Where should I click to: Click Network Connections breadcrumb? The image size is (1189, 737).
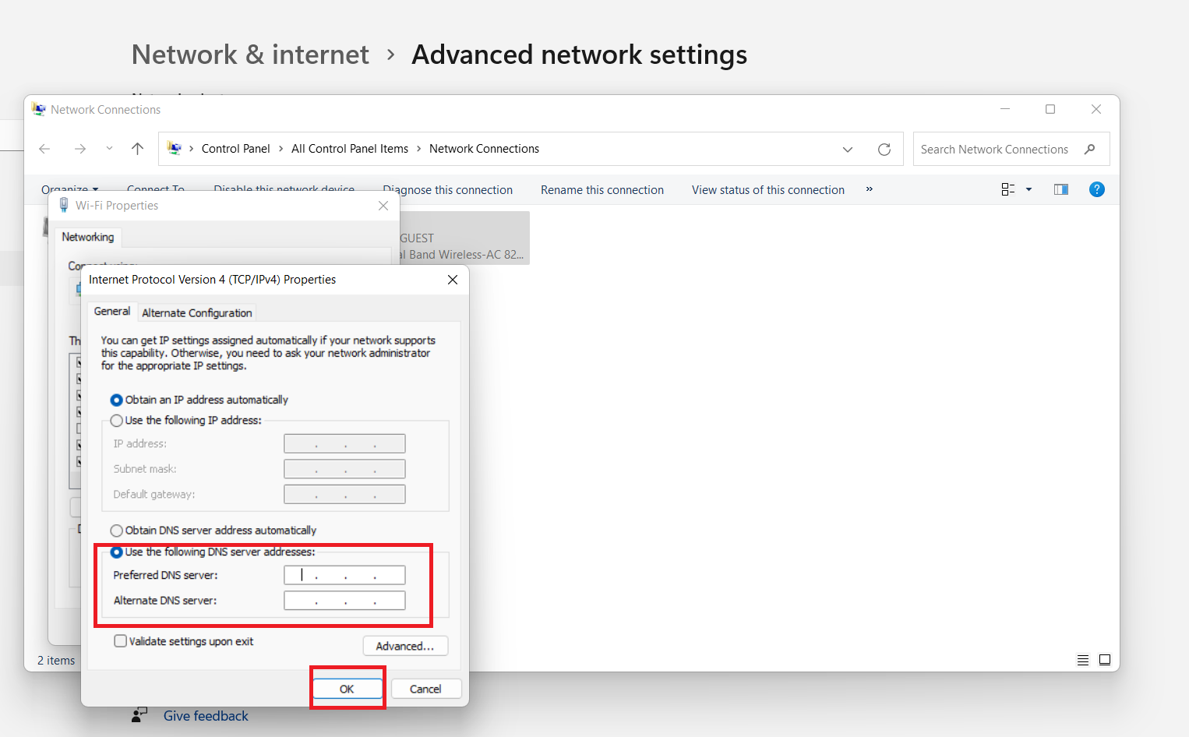[x=484, y=149]
